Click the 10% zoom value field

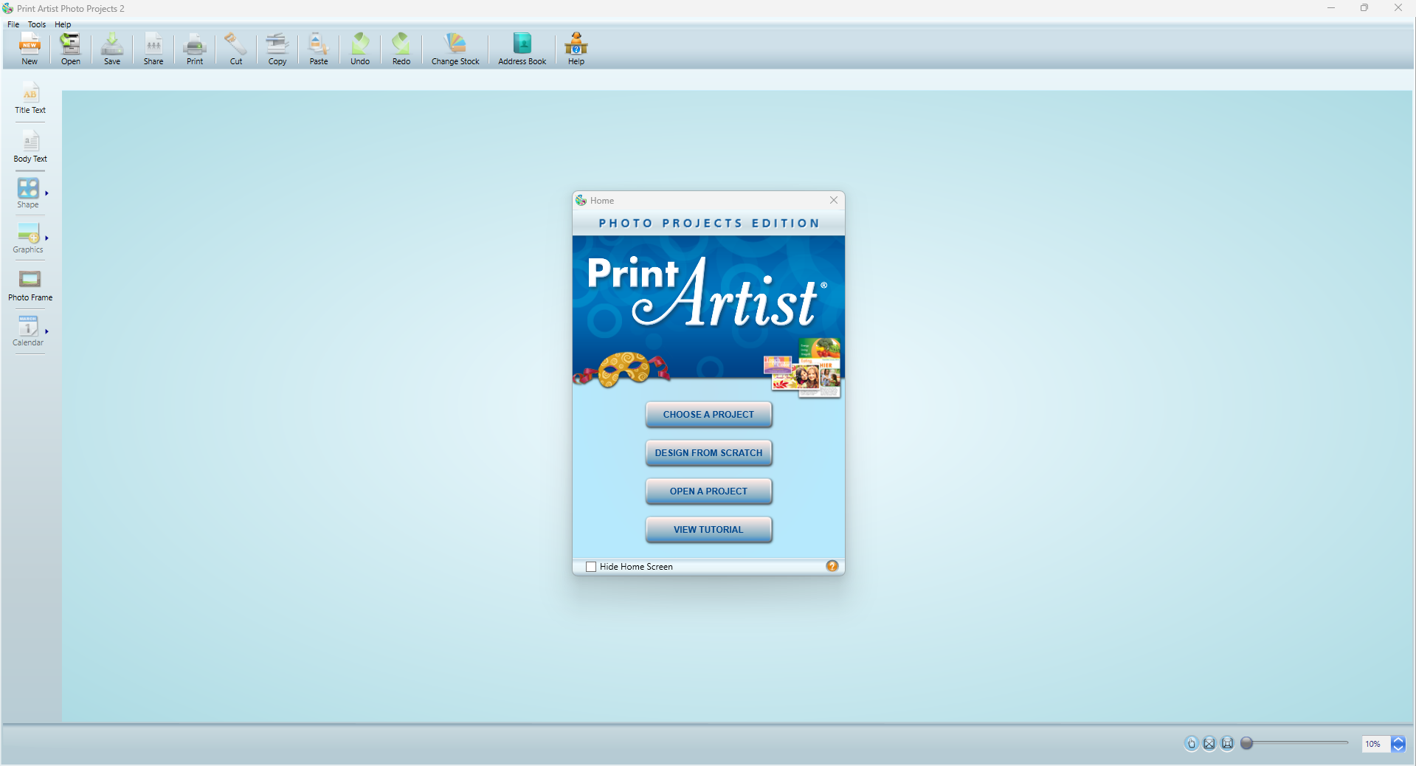[x=1375, y=744]
